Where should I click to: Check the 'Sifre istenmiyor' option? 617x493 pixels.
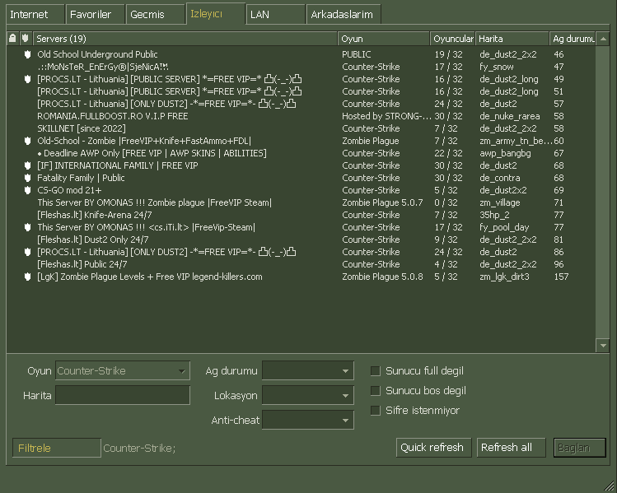pos(376,411)
